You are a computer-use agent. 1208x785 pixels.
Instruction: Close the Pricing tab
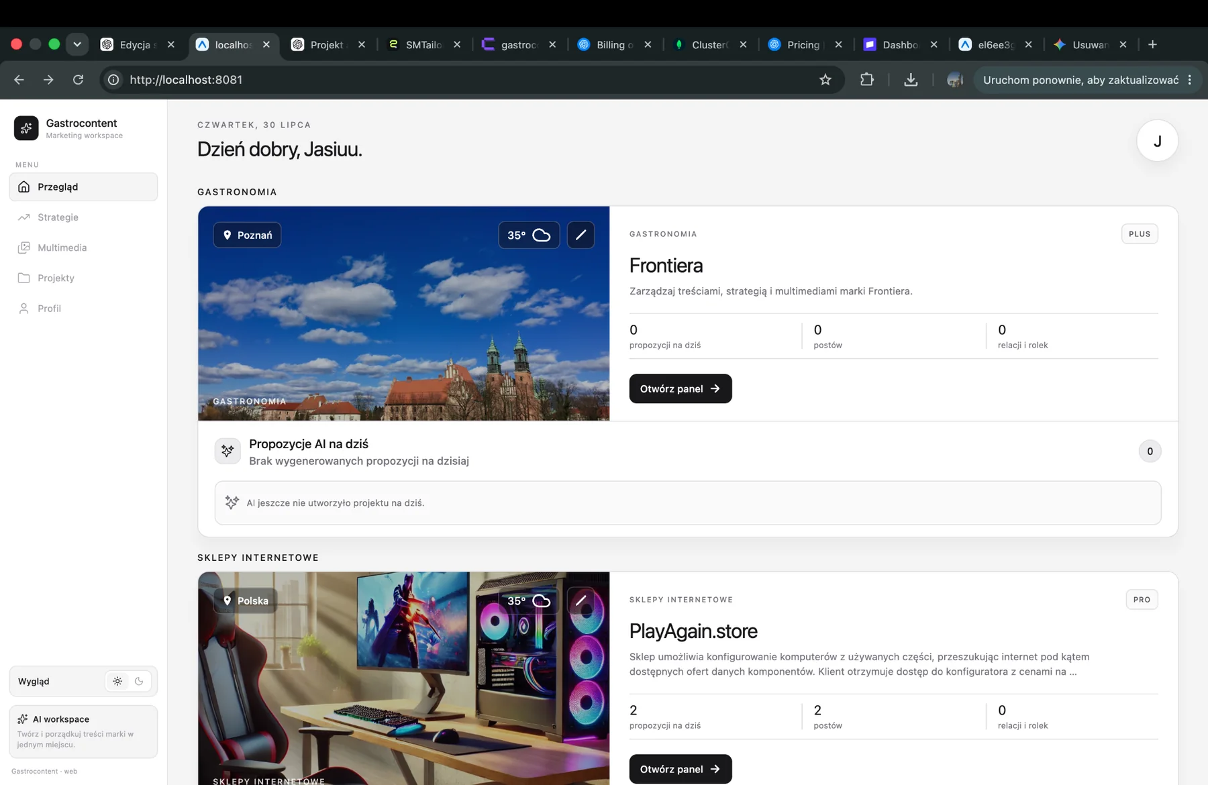[x=838, y=44]
